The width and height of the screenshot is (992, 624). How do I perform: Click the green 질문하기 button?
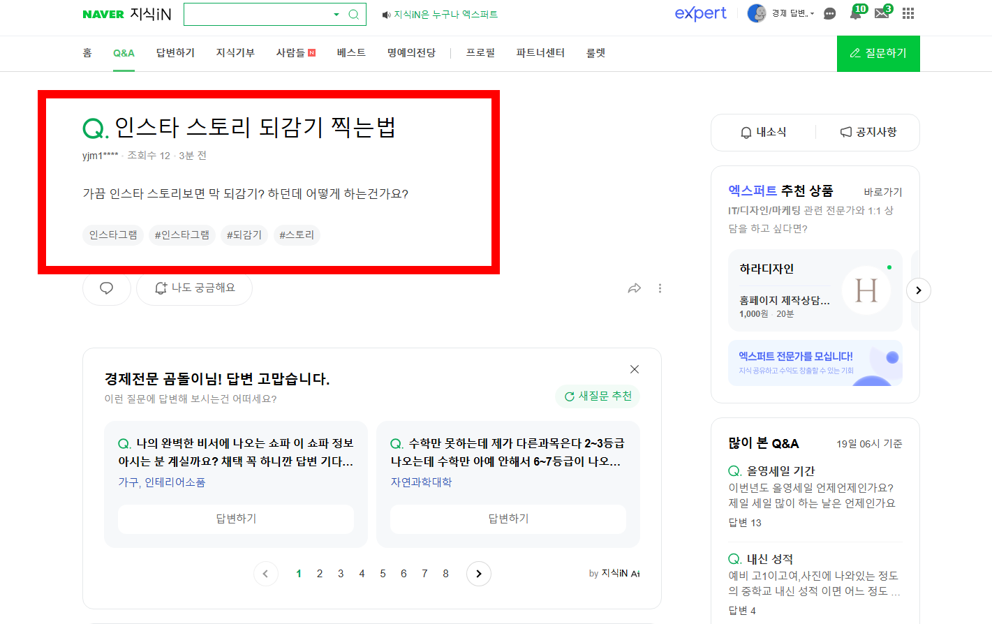click(878, 53)
